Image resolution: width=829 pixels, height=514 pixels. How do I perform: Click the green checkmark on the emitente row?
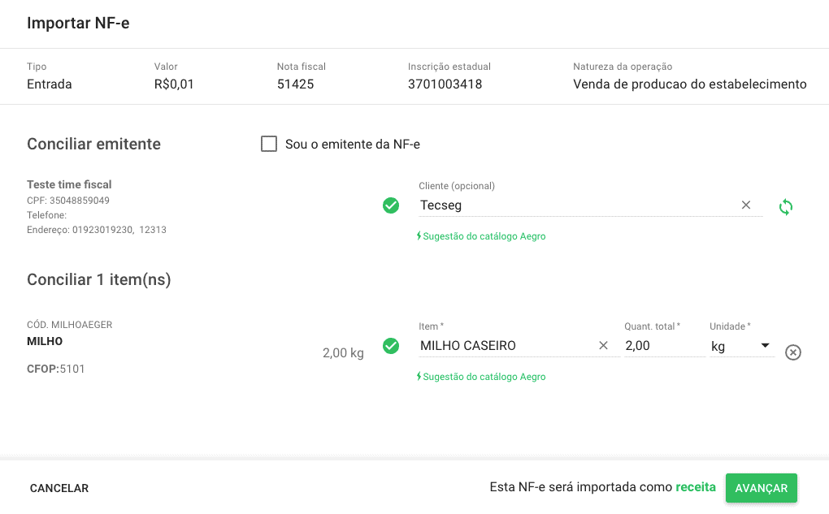pos(391,205)
